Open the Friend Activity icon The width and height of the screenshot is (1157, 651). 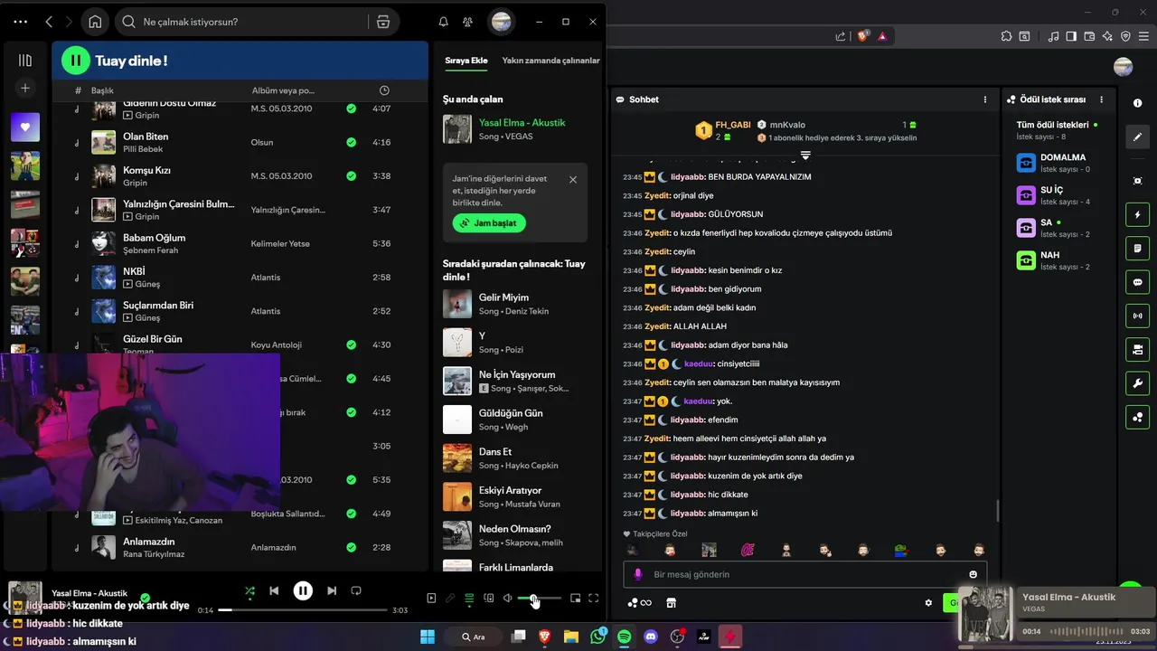(467, 22)
